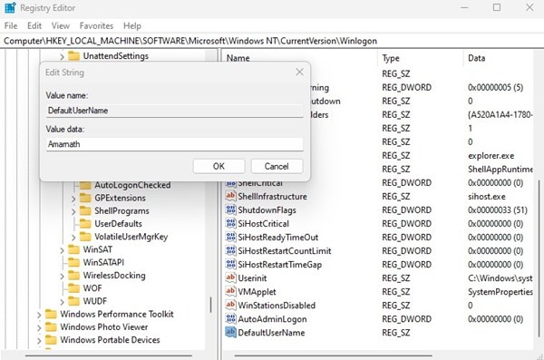Expand the Windows Photo Viewer key

pyautogui.click(x=39, y=327)
